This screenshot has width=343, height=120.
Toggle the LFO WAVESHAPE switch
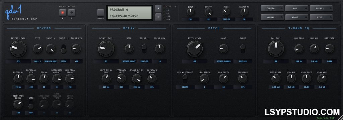click(185, 79)
